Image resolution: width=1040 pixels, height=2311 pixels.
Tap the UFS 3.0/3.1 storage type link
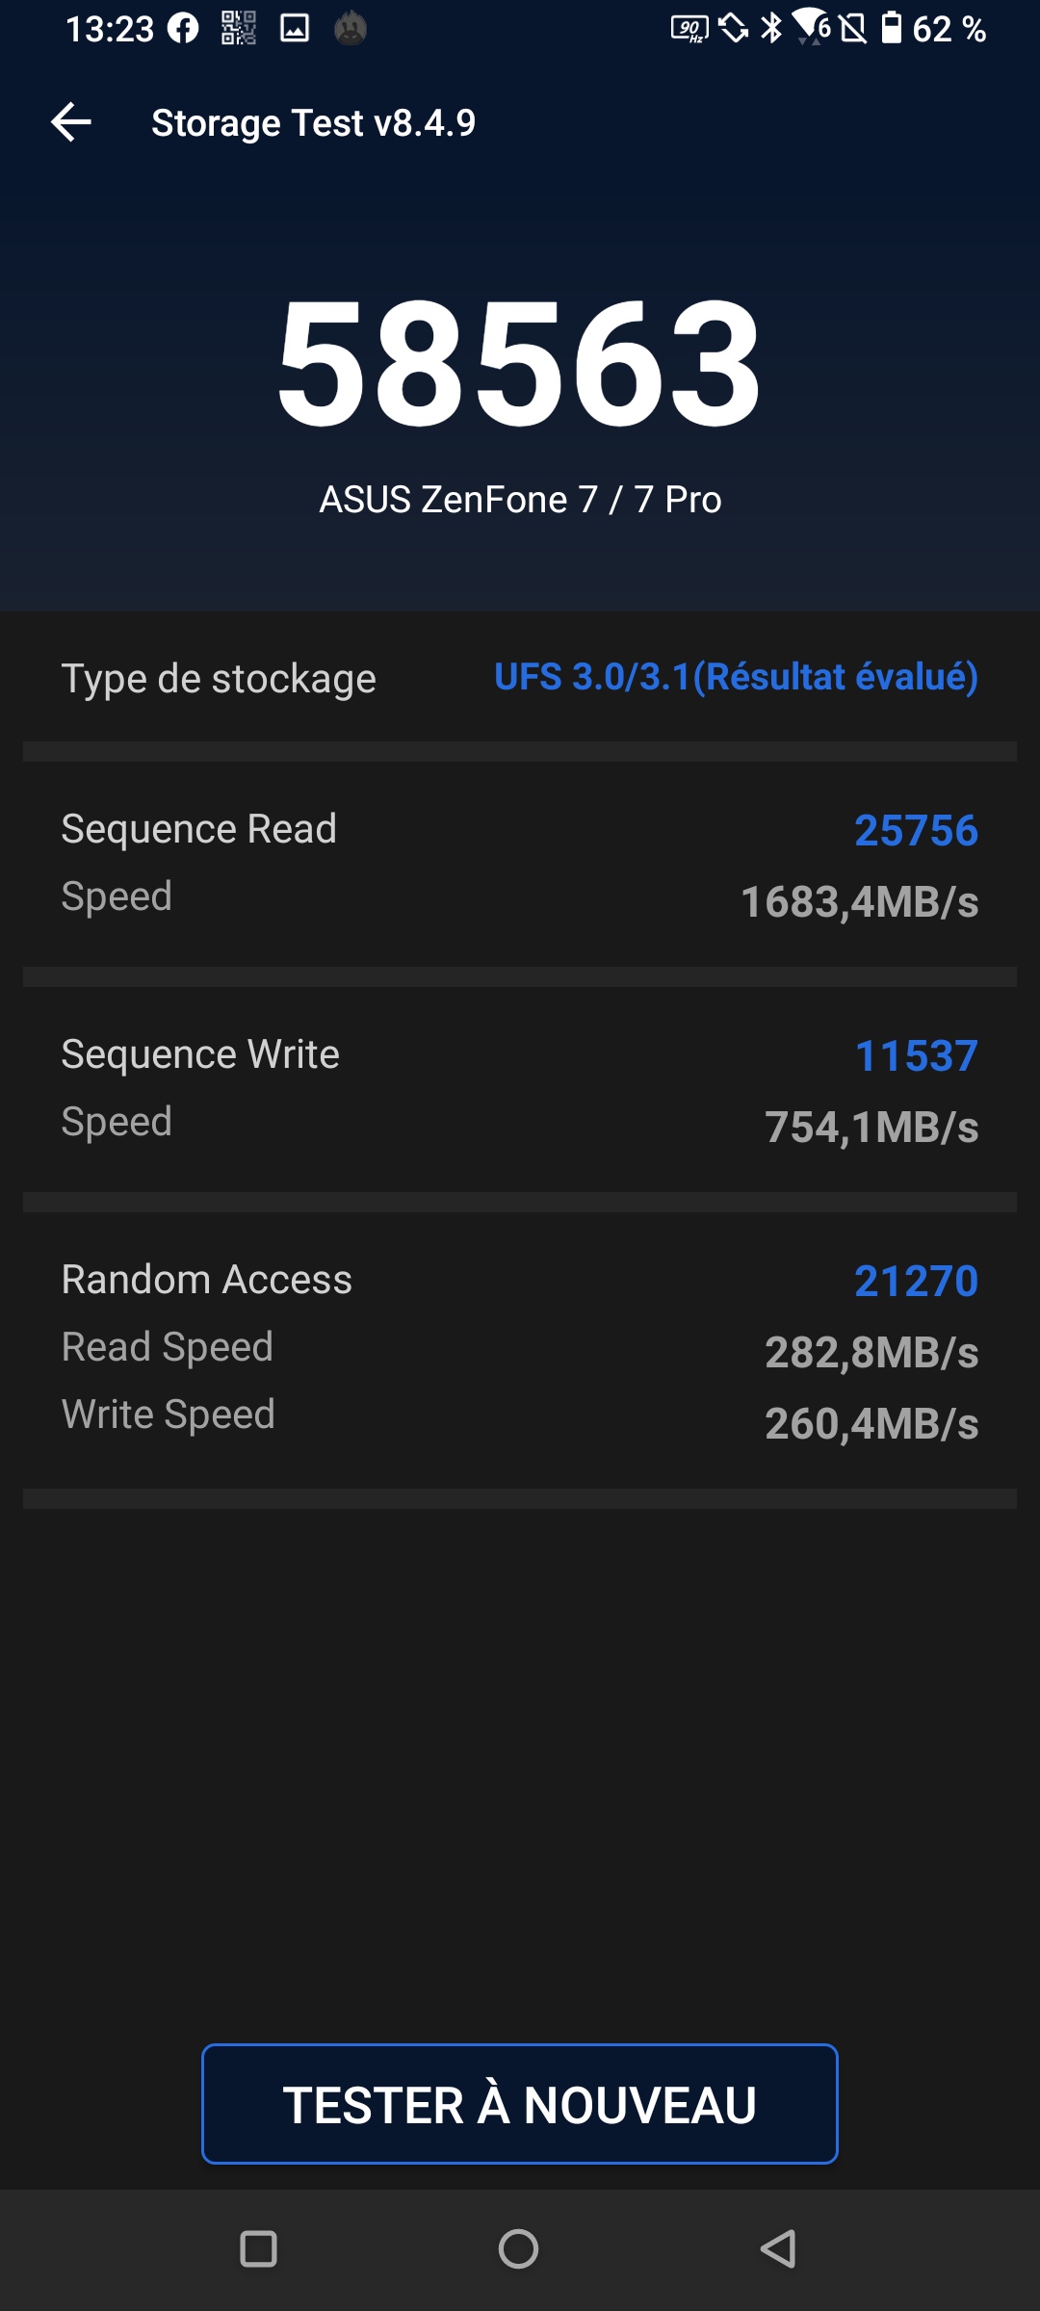pos(737,677)
